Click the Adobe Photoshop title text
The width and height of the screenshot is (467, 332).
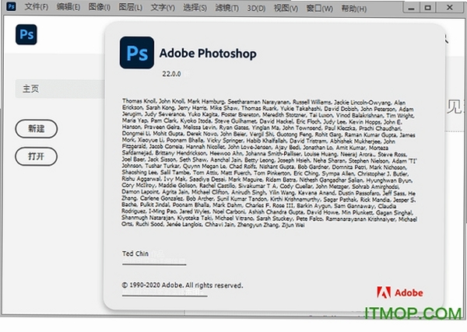click(208, 54)
